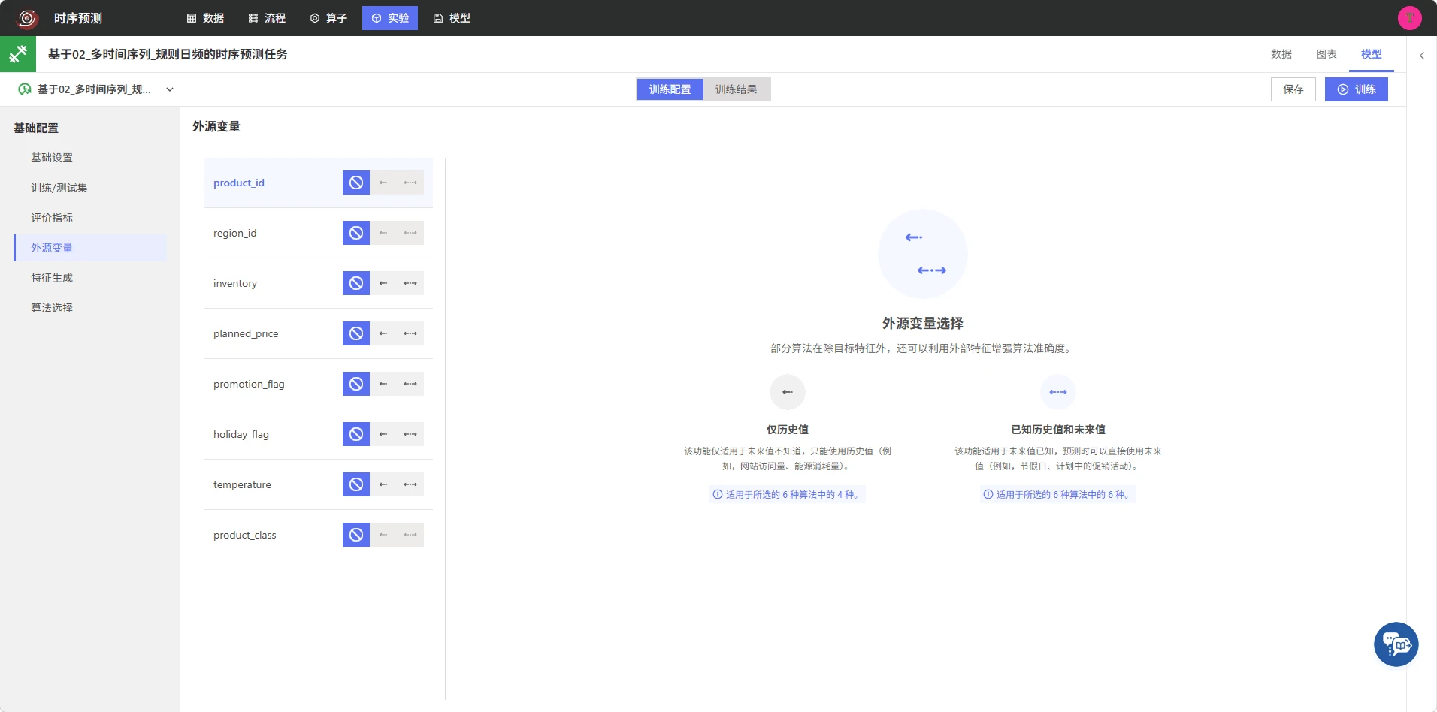Click the 仅历史值 circular arrow icon
This screenshot has height=712, width=1437.
pyautogui.click(x=788, y=392)
